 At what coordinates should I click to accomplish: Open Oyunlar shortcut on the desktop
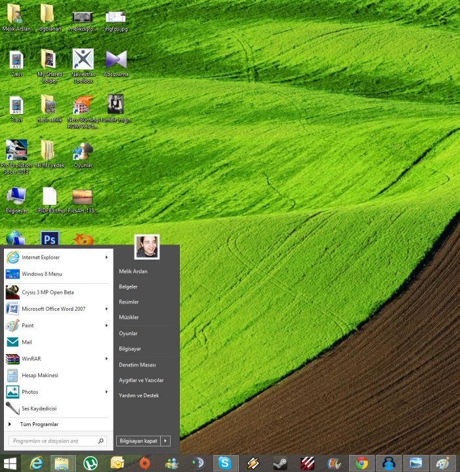click(83, 151)
